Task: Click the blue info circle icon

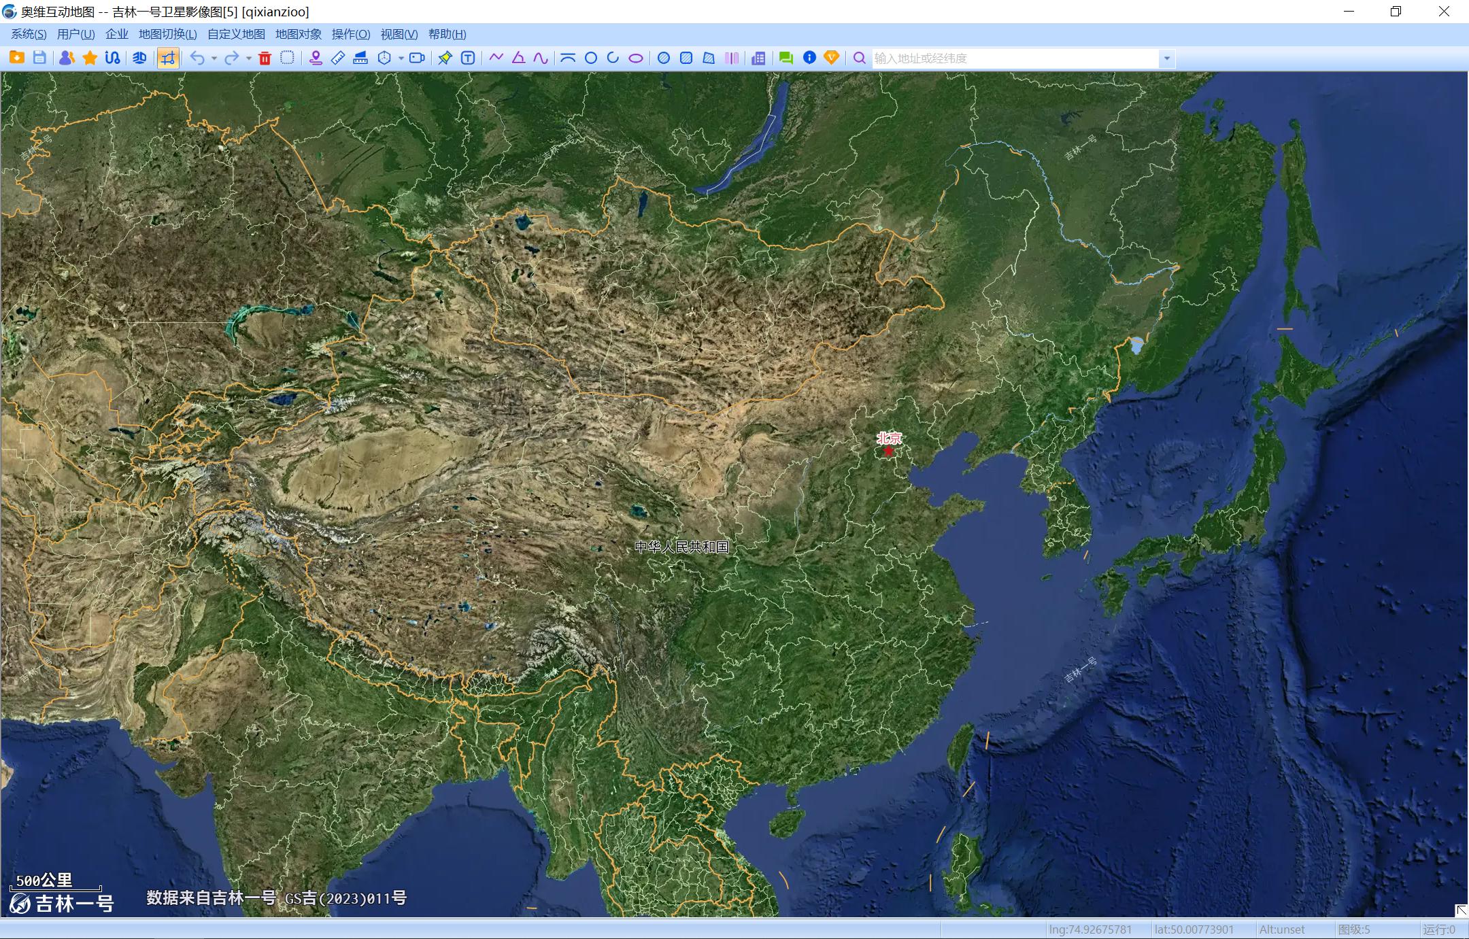Action: click(809, 58)
